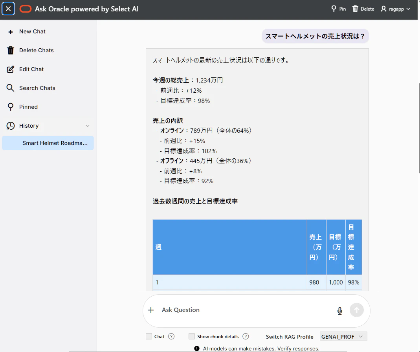
Task: Click the text 目標達成率：102%
Action: tap(190, 151)
